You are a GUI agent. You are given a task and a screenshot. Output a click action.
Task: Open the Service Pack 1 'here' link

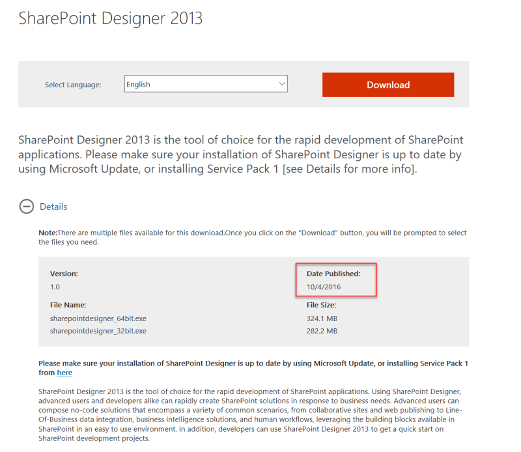(64, 373)
